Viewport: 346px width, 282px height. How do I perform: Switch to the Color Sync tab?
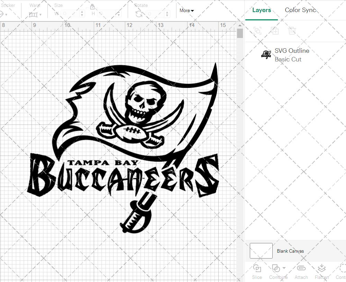[300, 10]
